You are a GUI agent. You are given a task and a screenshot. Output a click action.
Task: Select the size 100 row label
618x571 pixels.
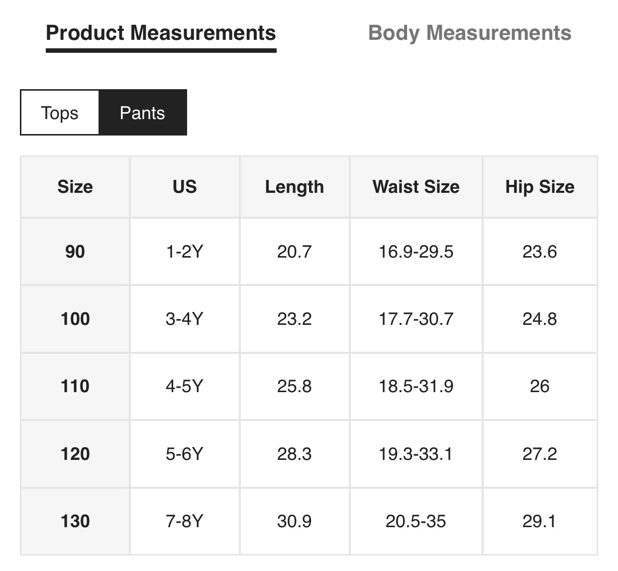coord(75,319)
